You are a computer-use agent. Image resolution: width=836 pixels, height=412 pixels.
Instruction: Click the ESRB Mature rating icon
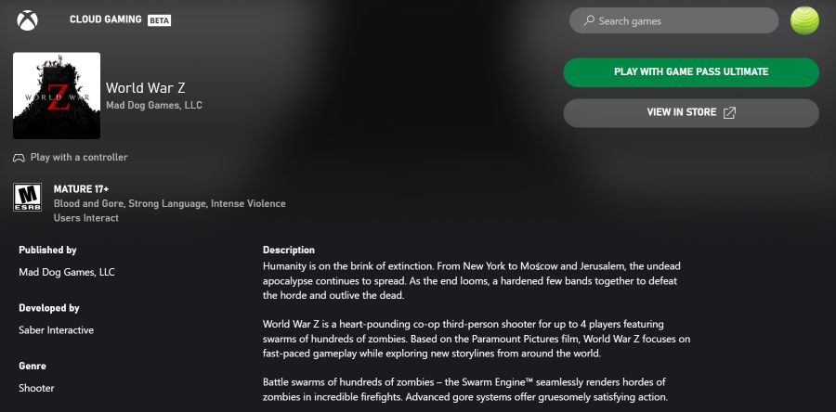(27, 196)
